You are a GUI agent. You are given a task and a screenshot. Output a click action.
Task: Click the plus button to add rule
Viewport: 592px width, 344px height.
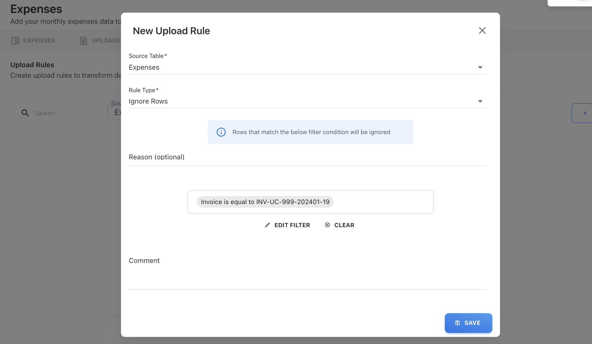click(x=584, y=113)
